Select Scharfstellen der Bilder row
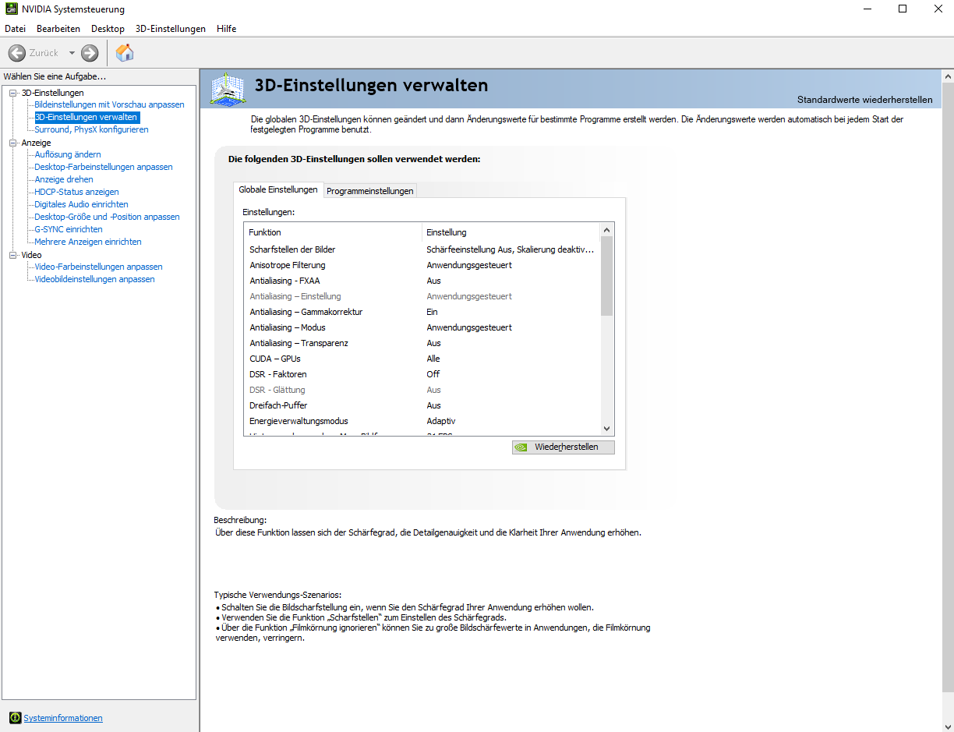The height and width of the screenshot is (732, 954). (422, 249)
